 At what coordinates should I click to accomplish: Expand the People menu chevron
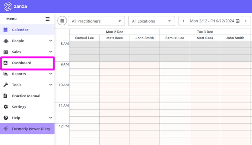tap(51, 41)
